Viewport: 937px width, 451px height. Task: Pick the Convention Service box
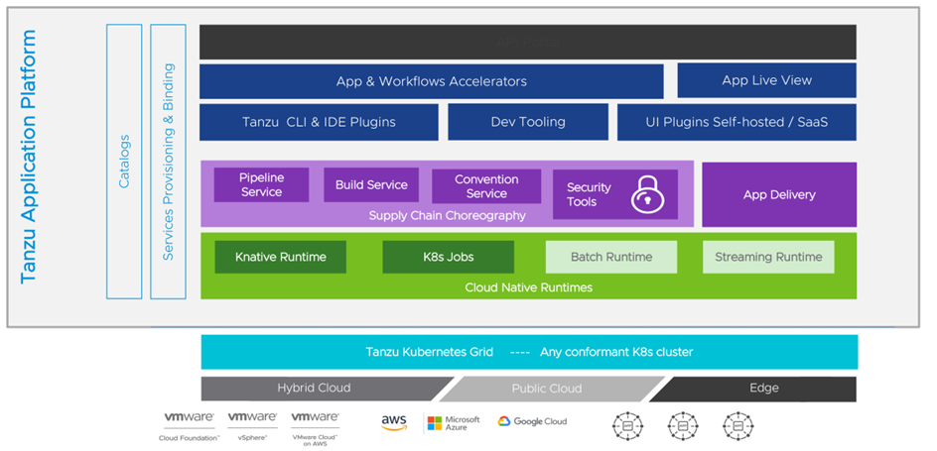(486, 186)
